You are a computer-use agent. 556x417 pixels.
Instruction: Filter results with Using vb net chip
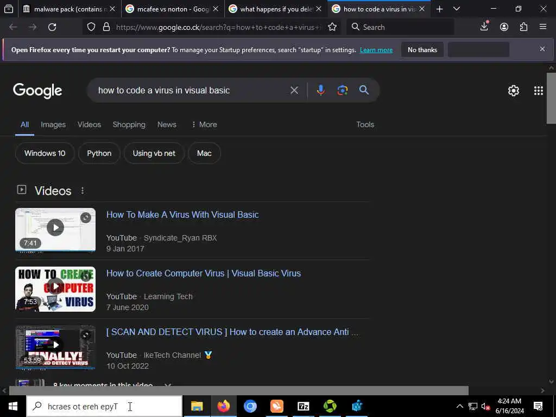pyautogui.click(x=154, y=153)
